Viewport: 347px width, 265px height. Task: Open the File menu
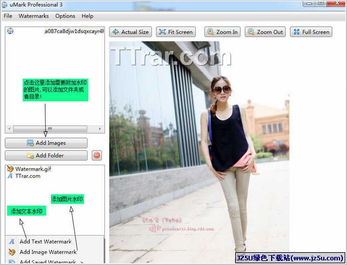[x=8, y=16]
